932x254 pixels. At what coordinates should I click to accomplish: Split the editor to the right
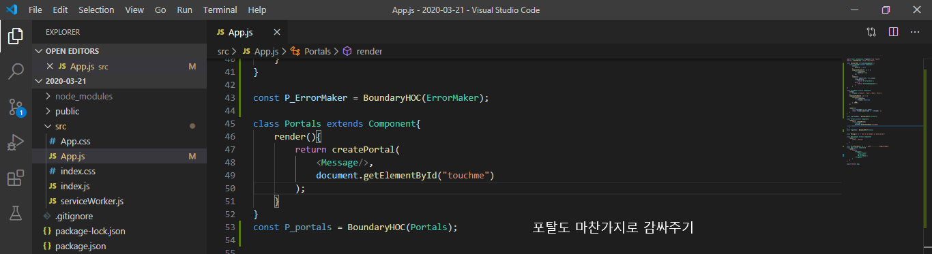893,32
